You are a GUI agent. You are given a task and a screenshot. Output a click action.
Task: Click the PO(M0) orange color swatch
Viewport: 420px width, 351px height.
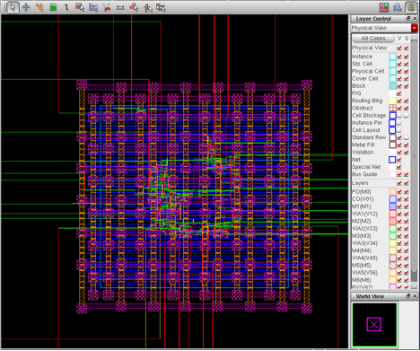(392, 191)
